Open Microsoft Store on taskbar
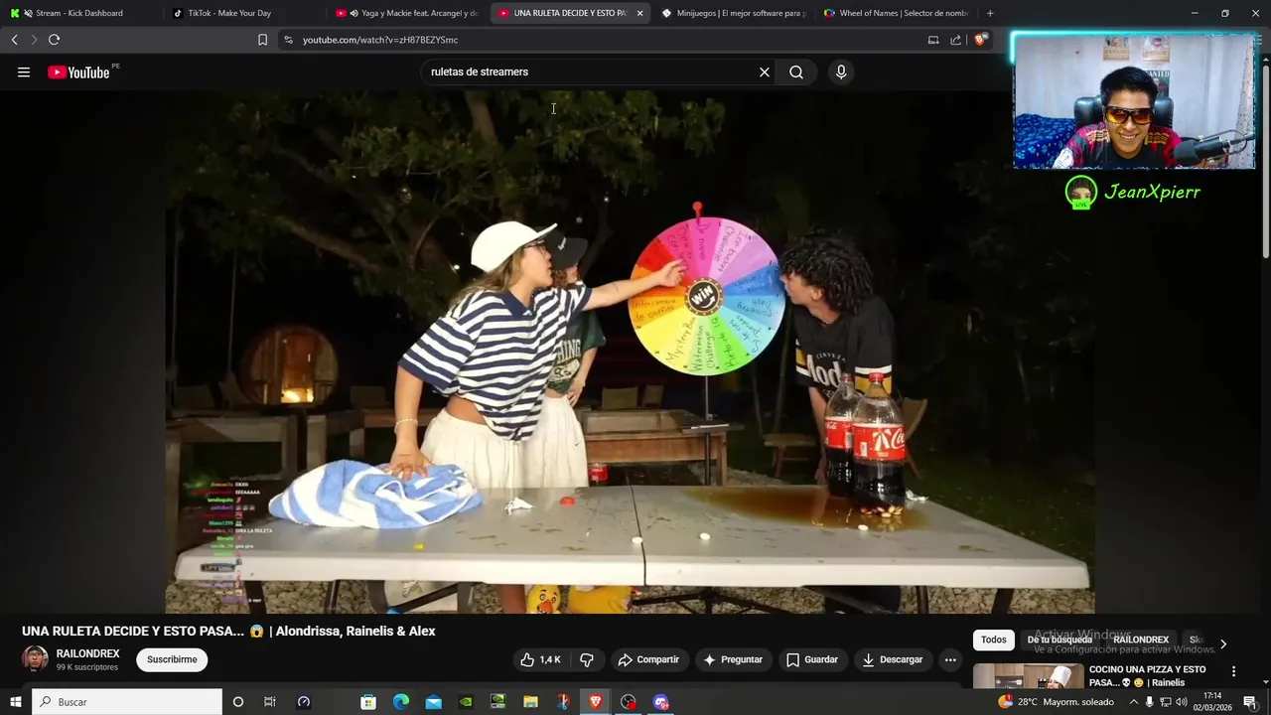1271x715 pixels. (x=368, y=702)
